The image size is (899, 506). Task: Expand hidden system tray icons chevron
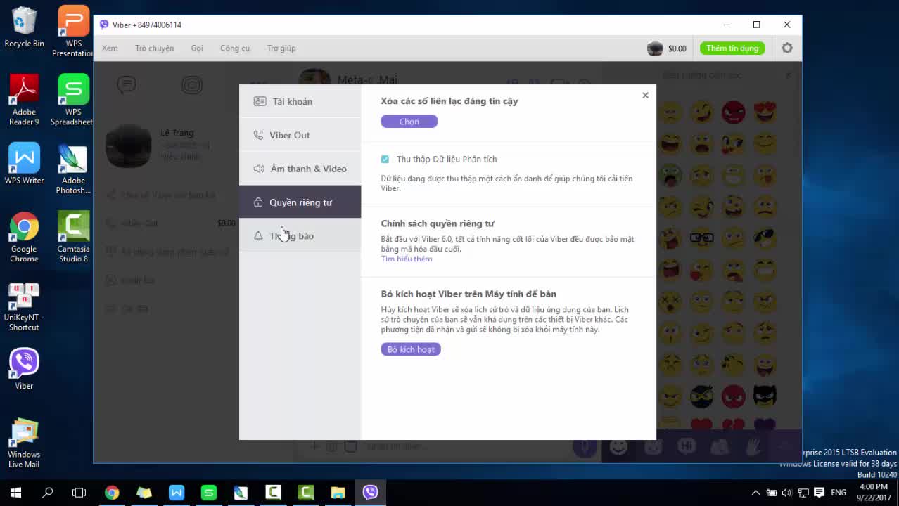[x=755, y=493]
